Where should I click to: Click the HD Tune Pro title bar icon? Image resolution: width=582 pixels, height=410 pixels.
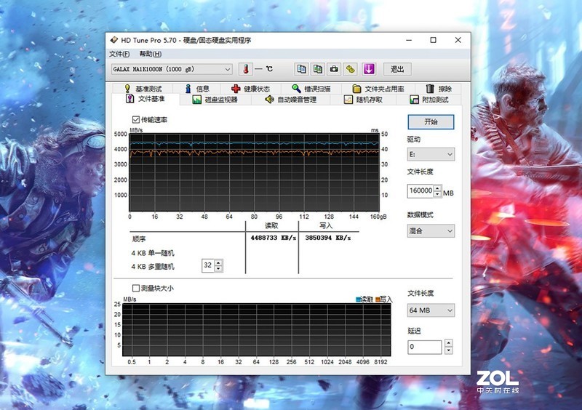tap(114, 40)
